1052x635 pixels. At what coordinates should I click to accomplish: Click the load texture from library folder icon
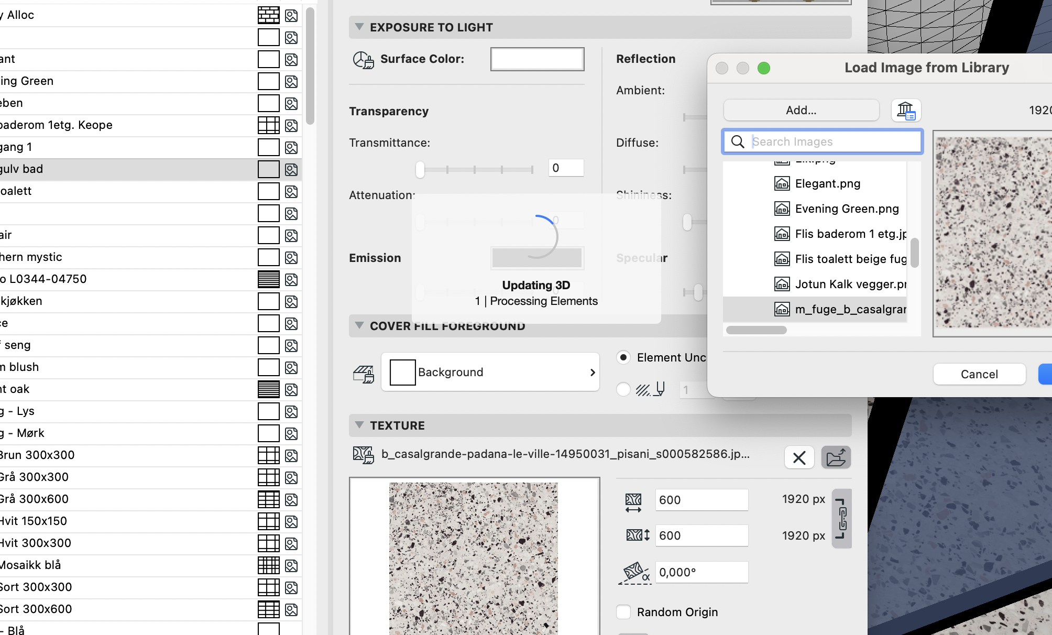(x=836, y=457)
